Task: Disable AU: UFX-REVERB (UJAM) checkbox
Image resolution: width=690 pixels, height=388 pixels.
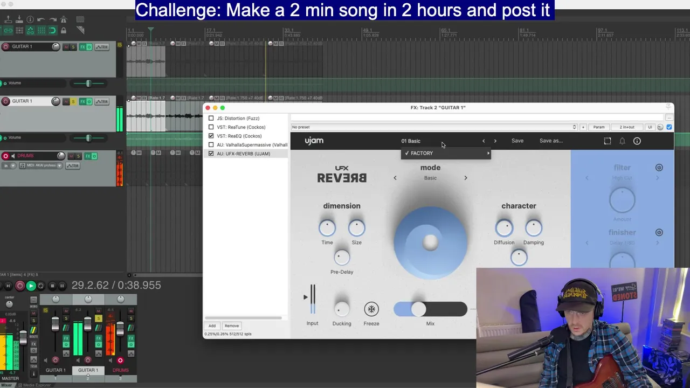Action: (211, 154)
